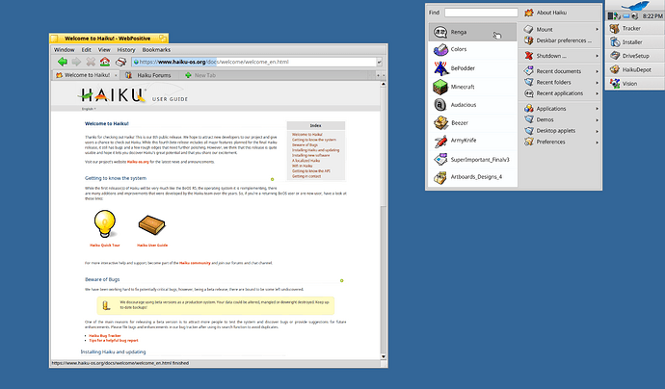Click the Haiku User Guide book icon
Viewport: 665px width, 389px height.
tap(152, 225)
